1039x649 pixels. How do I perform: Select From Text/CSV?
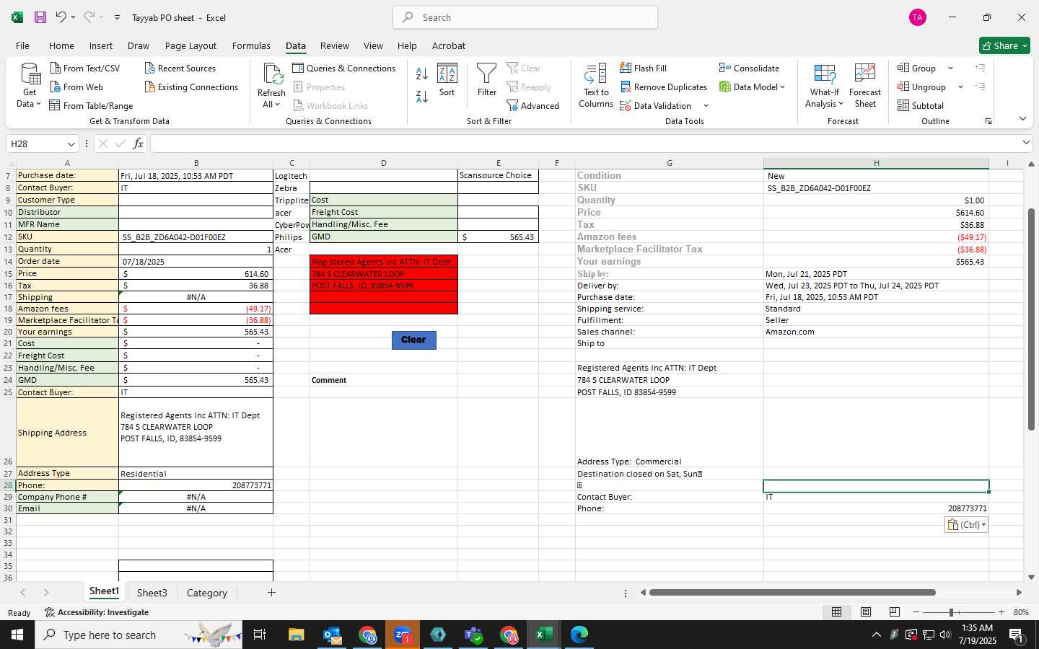coord(85,68)
